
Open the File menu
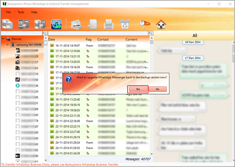tap(8, 12)
